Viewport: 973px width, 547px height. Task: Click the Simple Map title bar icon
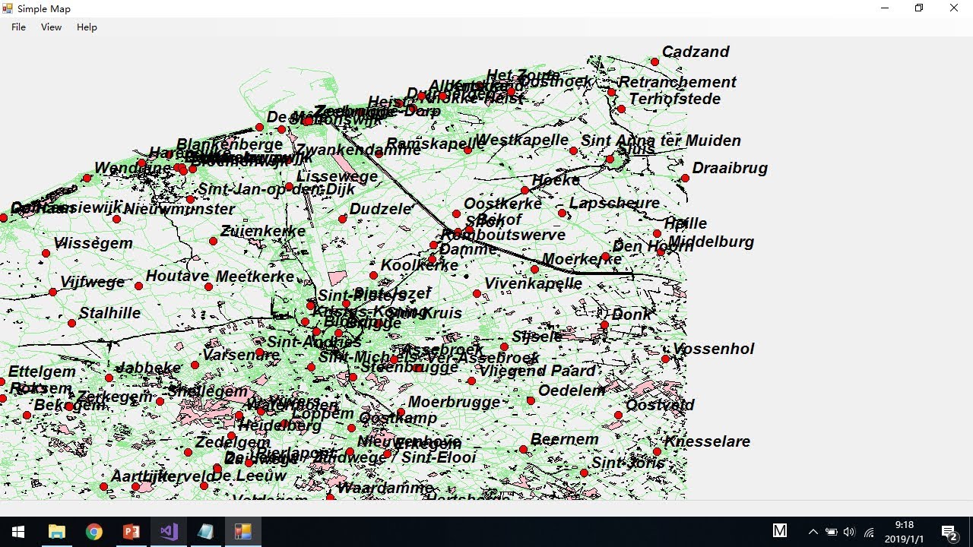[8, 8]
